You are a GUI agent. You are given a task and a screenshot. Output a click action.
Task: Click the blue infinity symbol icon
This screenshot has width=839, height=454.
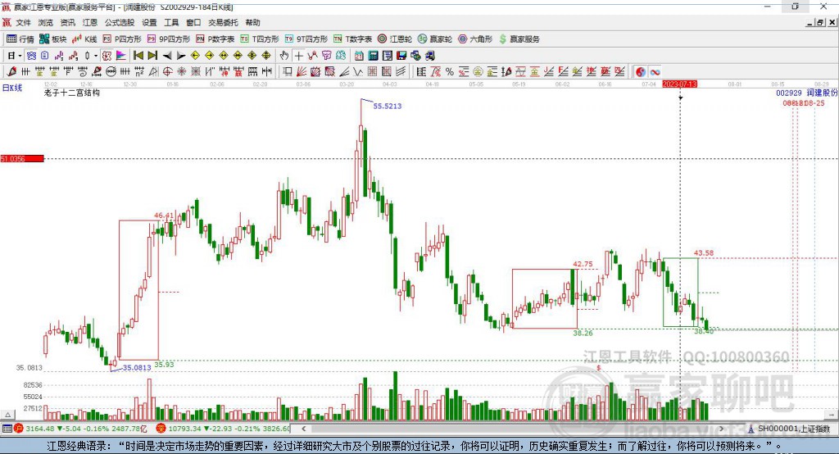pos(655,72)
